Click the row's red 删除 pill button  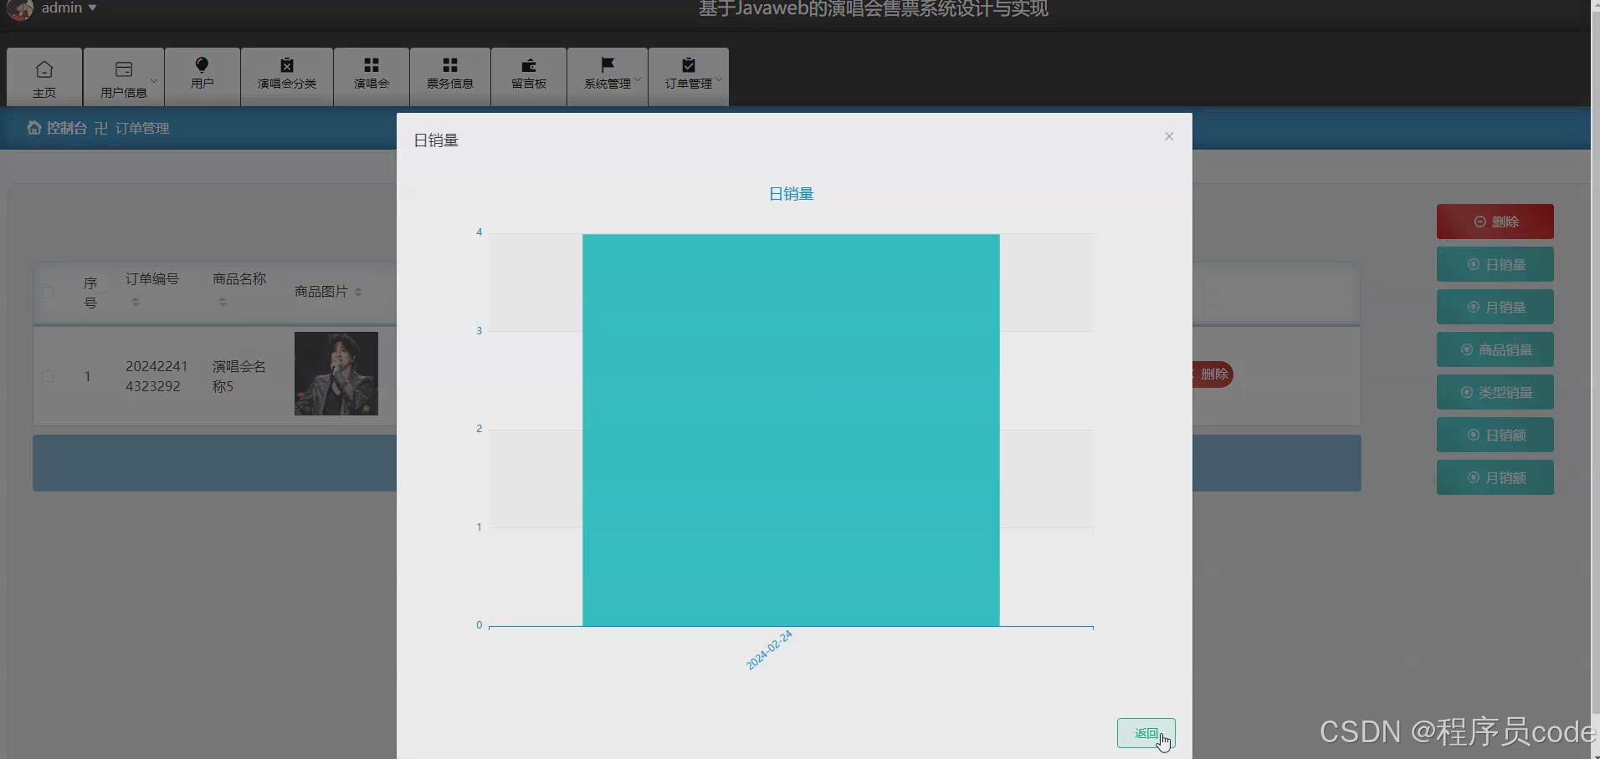click(1213, 374)
